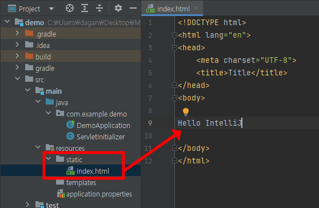The height and width of the screenshot is (208, 319).
Task: Open DemoApplication in the tree
Action: click(x=103, y=126)
